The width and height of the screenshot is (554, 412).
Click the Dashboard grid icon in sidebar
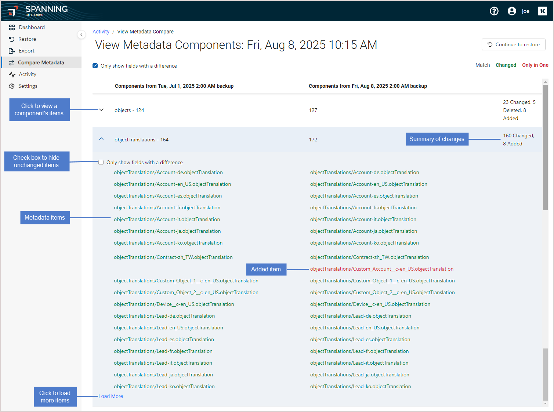[x=12, y=28]
